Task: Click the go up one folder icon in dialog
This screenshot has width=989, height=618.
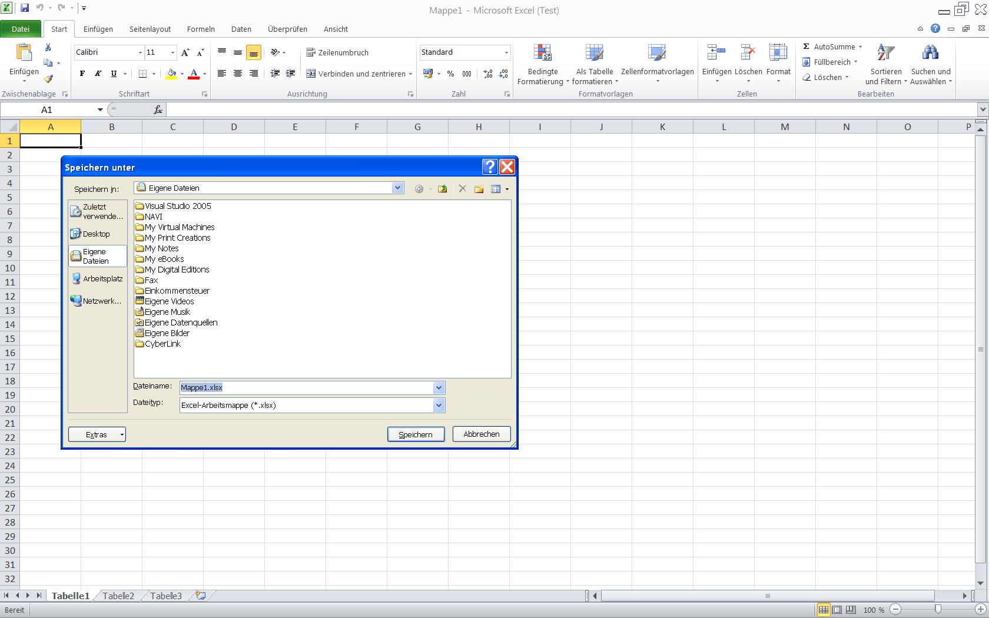Action: pyautogui.click(x=443, y=189)
